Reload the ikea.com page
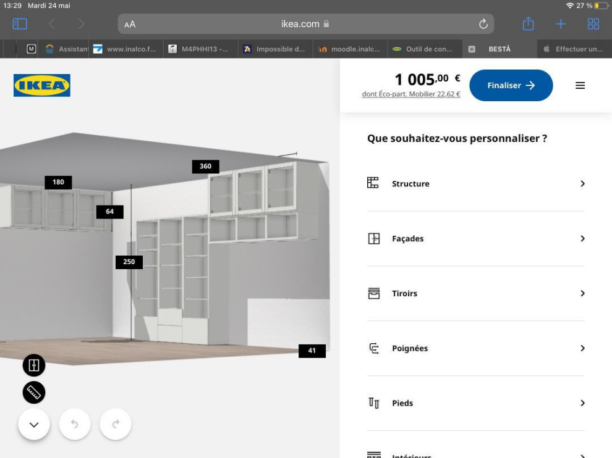Screen dimensions: 612x458 pos(483,24)
